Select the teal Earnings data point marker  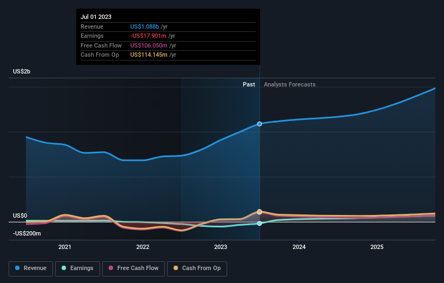click(x=260, y=224)
